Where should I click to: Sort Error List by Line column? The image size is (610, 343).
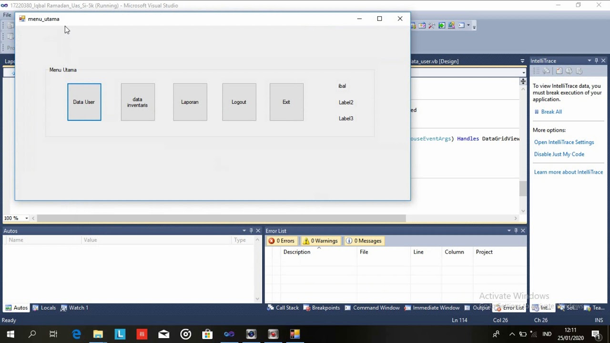[x=426, y=252]
